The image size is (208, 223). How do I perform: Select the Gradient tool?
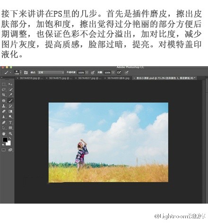coord(10,111)
